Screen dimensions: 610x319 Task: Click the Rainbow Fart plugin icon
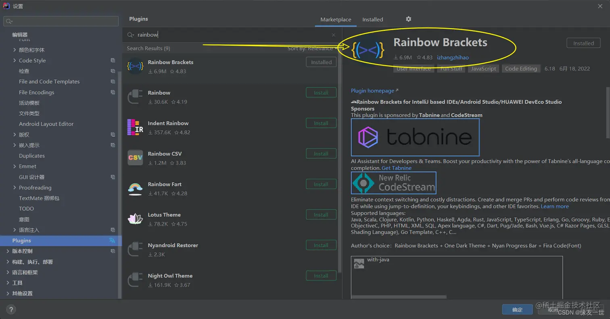point(135,188)
